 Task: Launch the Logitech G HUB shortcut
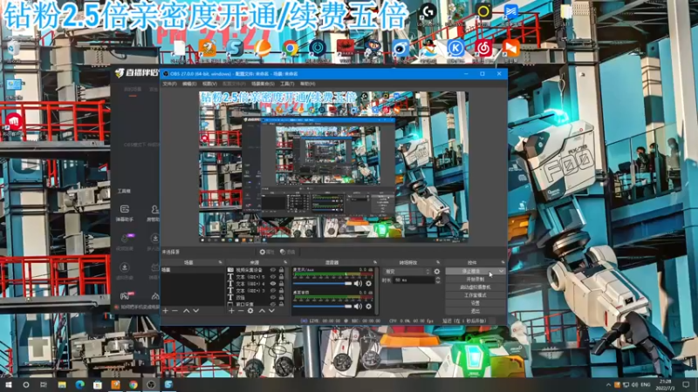[428, 11]
